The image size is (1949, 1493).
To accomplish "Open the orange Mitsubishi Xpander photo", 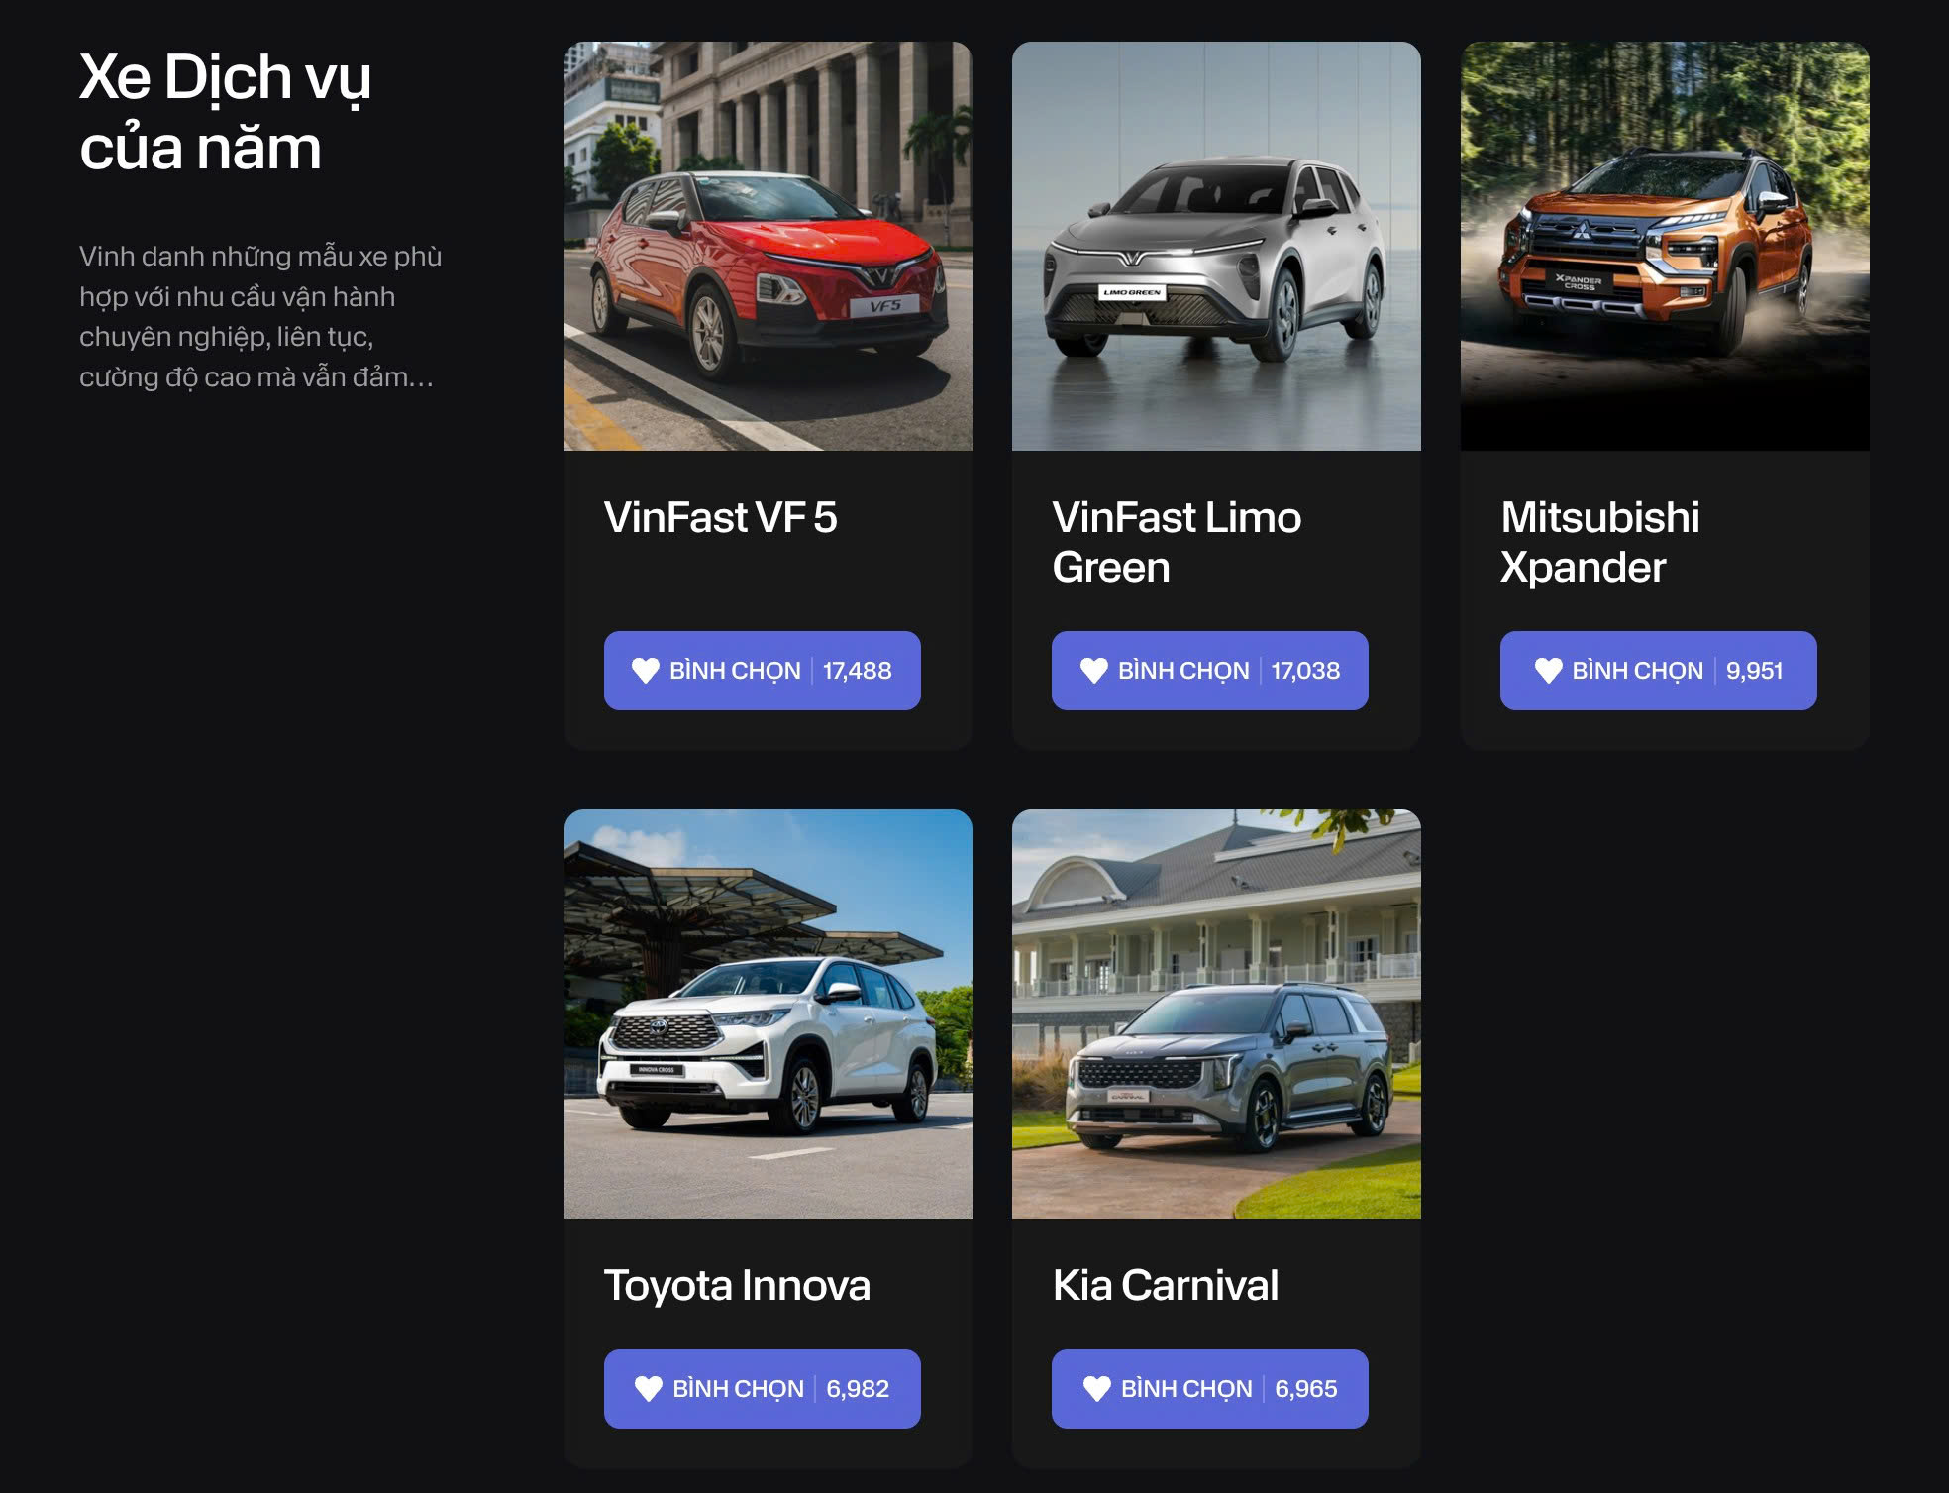I will (x=1665, y=246).
